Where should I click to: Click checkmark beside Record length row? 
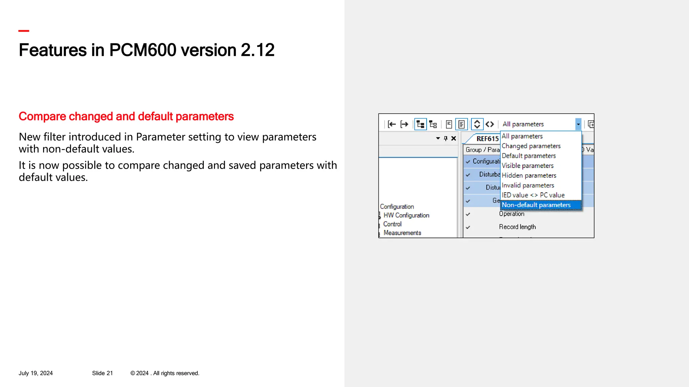click(x=468, y=227)
